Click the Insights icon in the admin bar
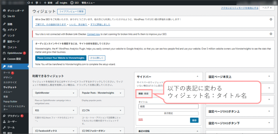This screenshot has width=278, height=134. pyautogui.click(x=57, y=2)
